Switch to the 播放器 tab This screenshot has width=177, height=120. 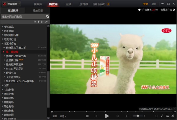click(x=53, y=4)
